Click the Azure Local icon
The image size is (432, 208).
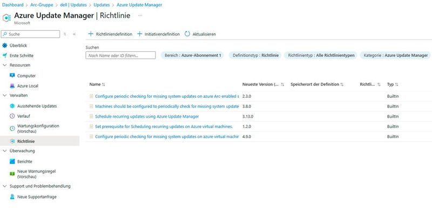12,86
